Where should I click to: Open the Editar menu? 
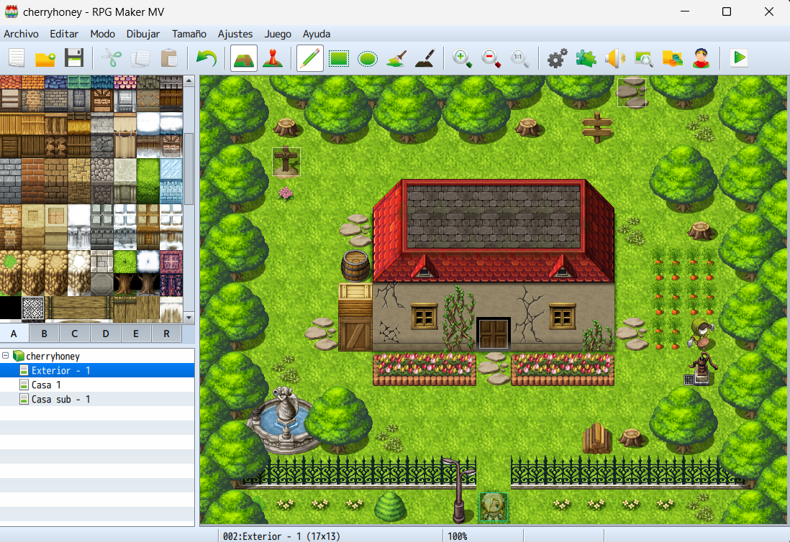tap(64, 34)
